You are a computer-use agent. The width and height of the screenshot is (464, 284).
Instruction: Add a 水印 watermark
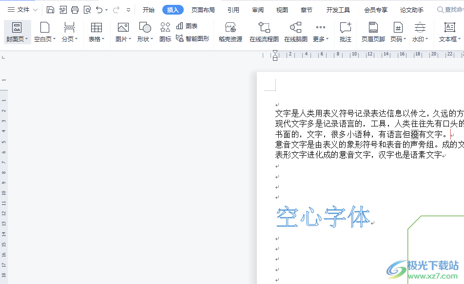420,32
